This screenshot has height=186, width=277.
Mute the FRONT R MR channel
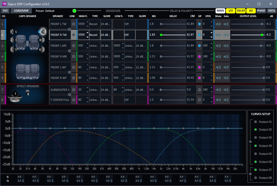click(x=218, y=56)
